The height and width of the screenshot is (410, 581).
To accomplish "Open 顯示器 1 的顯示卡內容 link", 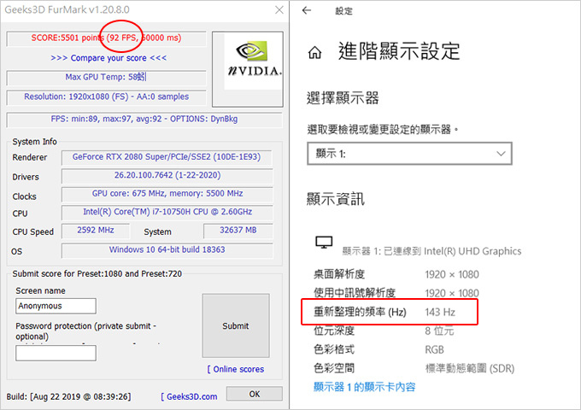I will pyautogui.click(x=364, y=387).
